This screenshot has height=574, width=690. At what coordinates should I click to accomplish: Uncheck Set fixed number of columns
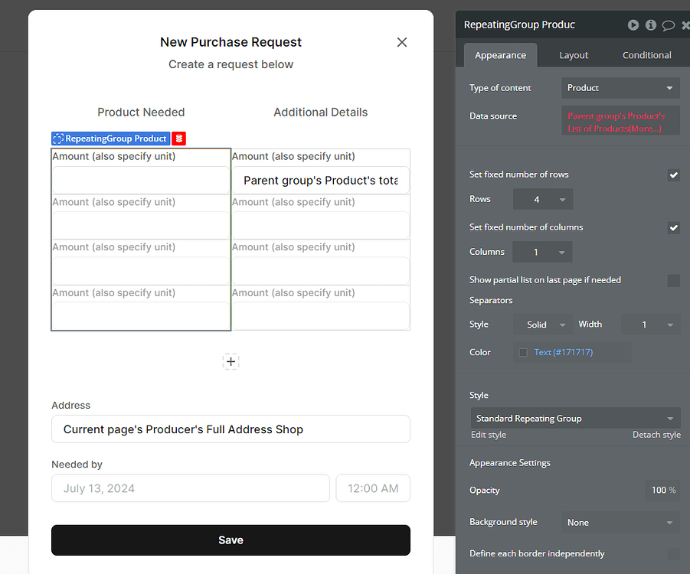(x=673, y=227)
